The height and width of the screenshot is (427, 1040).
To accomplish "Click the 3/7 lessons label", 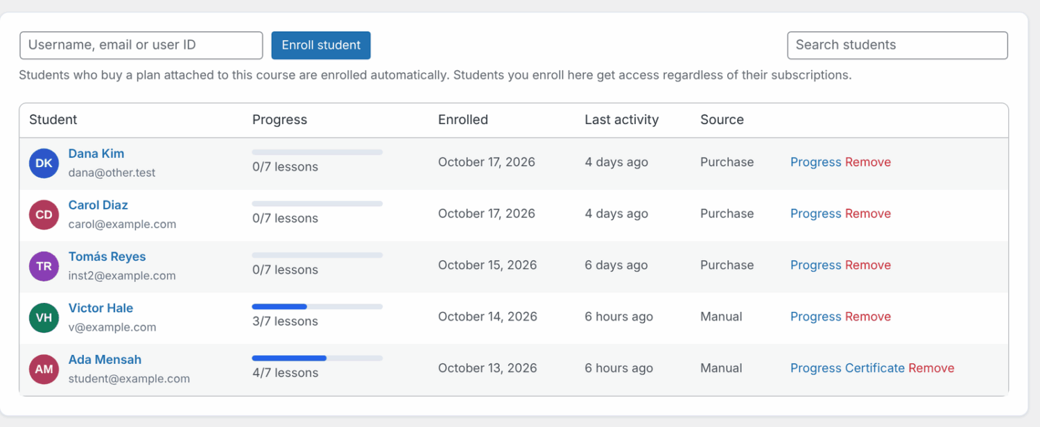I will tap(285, 322).
